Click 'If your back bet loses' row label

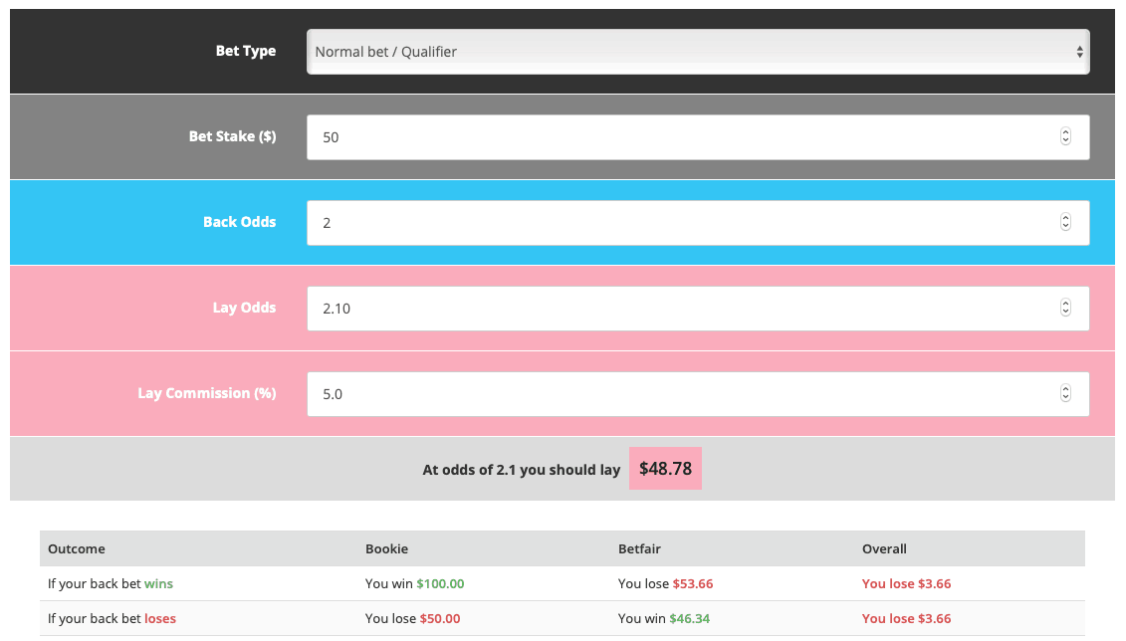click(x=112, y=619)
